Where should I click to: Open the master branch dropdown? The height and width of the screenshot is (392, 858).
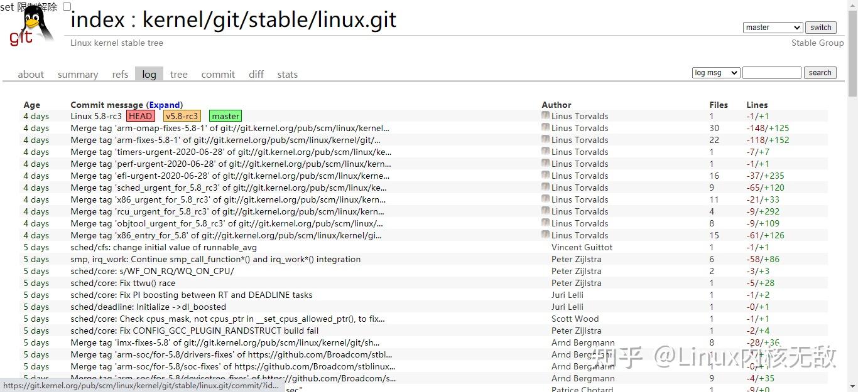click(772, 27)
